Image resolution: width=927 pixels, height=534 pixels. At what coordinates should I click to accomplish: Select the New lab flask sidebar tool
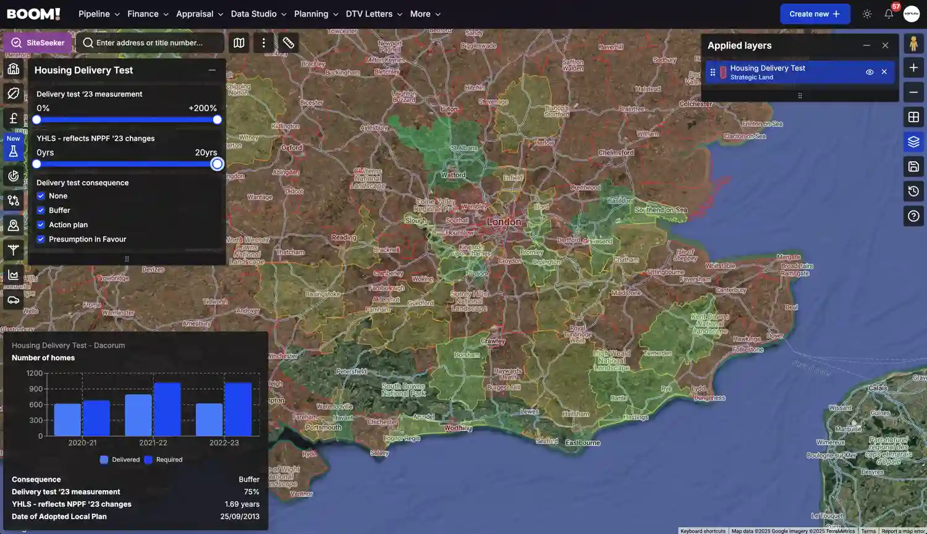[14, 148]
